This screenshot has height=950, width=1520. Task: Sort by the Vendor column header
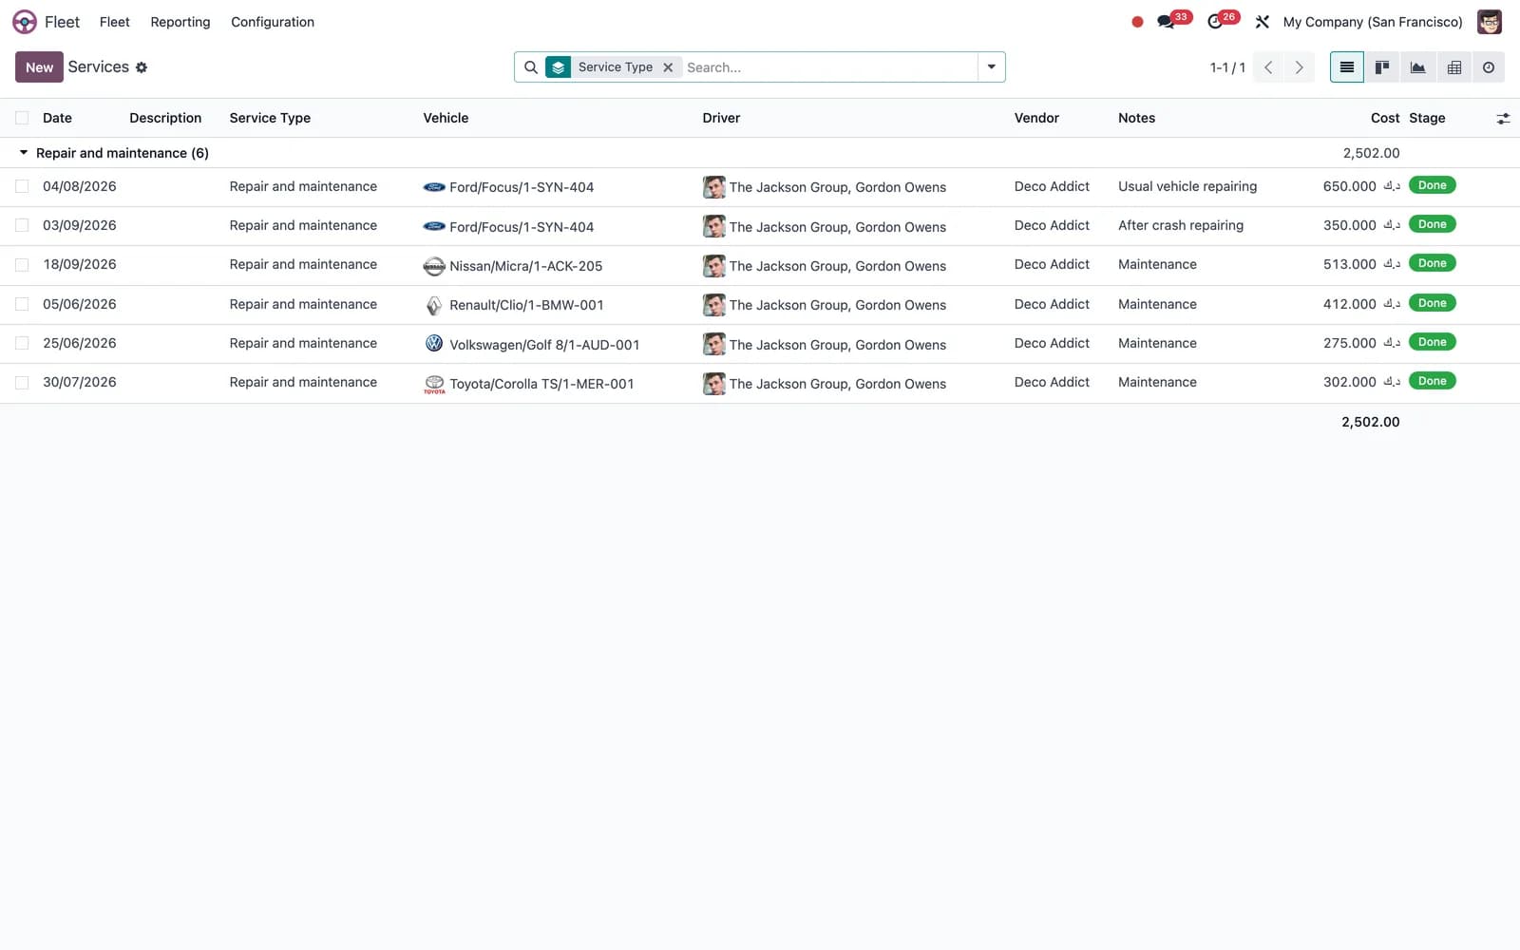pyautogui.click(x=1036, y=118)
